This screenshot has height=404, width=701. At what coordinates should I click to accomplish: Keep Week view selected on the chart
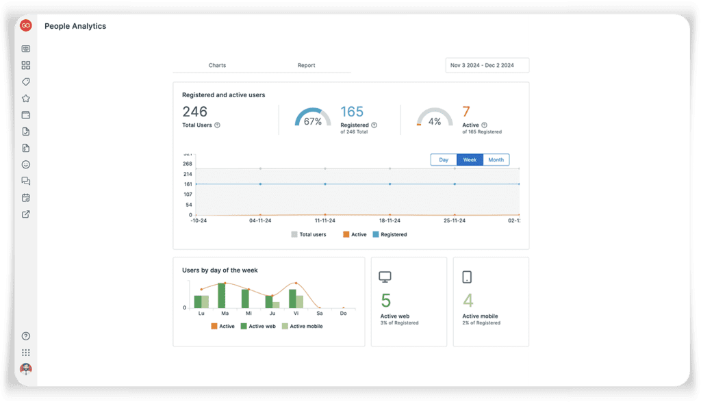[470, 159]
